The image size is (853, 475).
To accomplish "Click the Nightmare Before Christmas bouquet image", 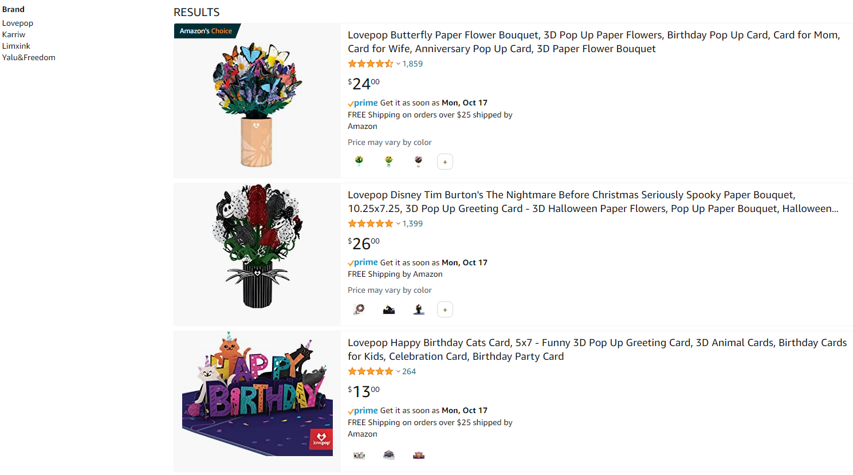I will tap(257, 246).
